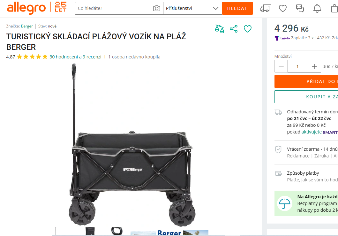Add product to comparison scales icon
The width and height of the screenshot is (338, 236).
(220, 29)
